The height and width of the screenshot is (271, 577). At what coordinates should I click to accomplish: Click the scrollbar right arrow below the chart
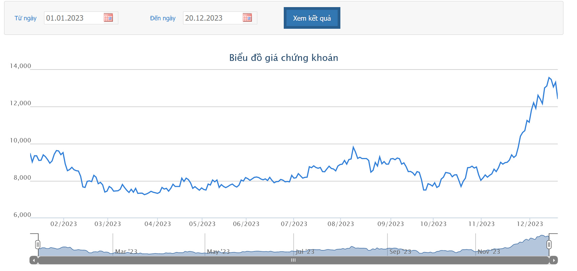click(x=554, y=260)
